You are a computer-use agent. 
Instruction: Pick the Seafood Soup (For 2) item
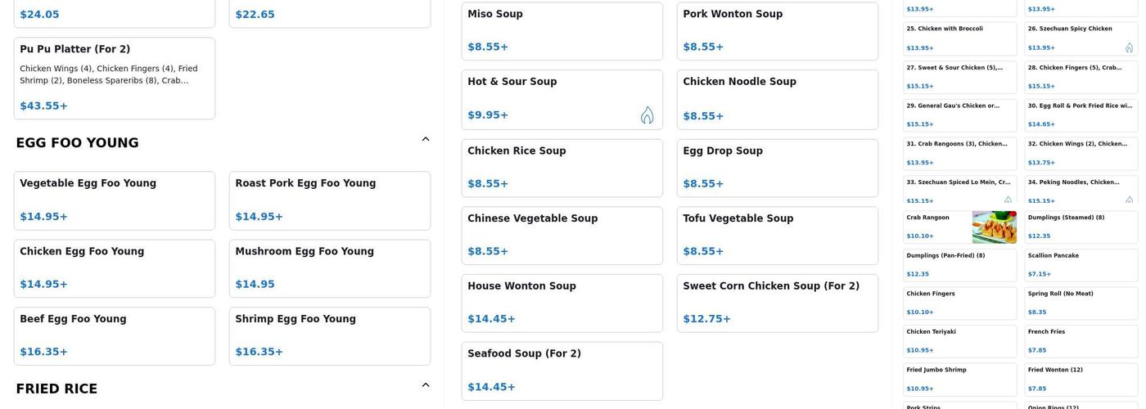562,371
